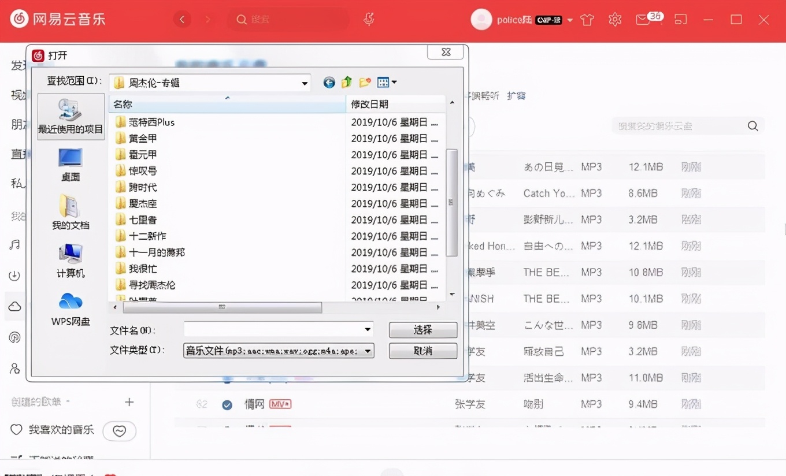786x476 pixels.
Task: Go to the last folder visited
Action: point(328,82)
